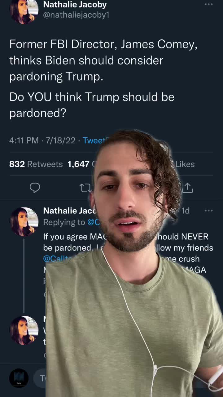The height and width of the screenshot is (397, 223).
Task: View the 832 Retweets list
Action: [36, 164]
